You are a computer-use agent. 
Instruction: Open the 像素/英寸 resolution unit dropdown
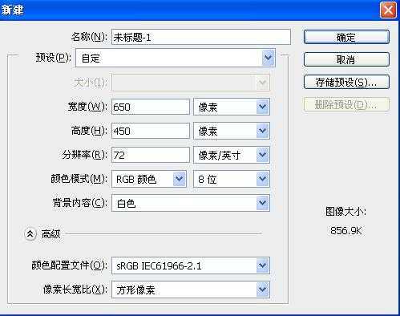click(x=232, y=155)
